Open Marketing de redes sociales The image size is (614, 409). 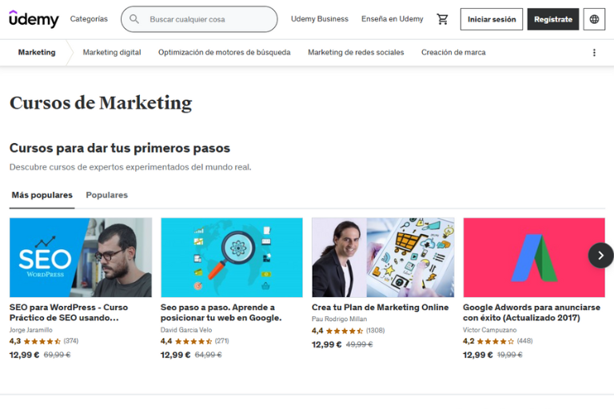(x=356, y=53)
